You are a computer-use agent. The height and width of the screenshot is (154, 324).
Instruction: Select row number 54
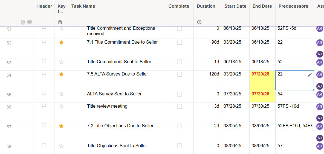tap(9, 75)
